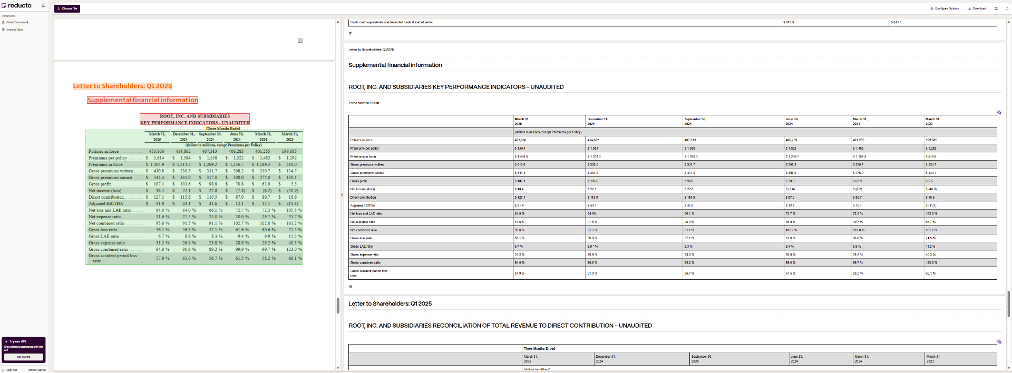Screen dimensions: 1012x373
Task: Click the 'Gross premiums written' row label in results
Action: (x=367, y=165)
